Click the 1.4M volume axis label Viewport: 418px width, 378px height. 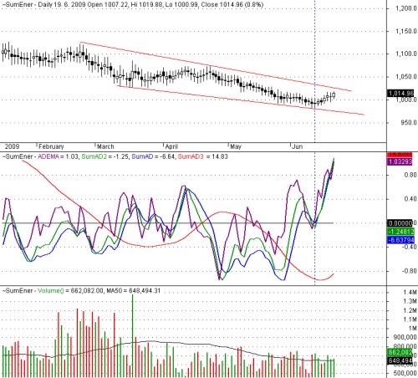coord(410,293)
